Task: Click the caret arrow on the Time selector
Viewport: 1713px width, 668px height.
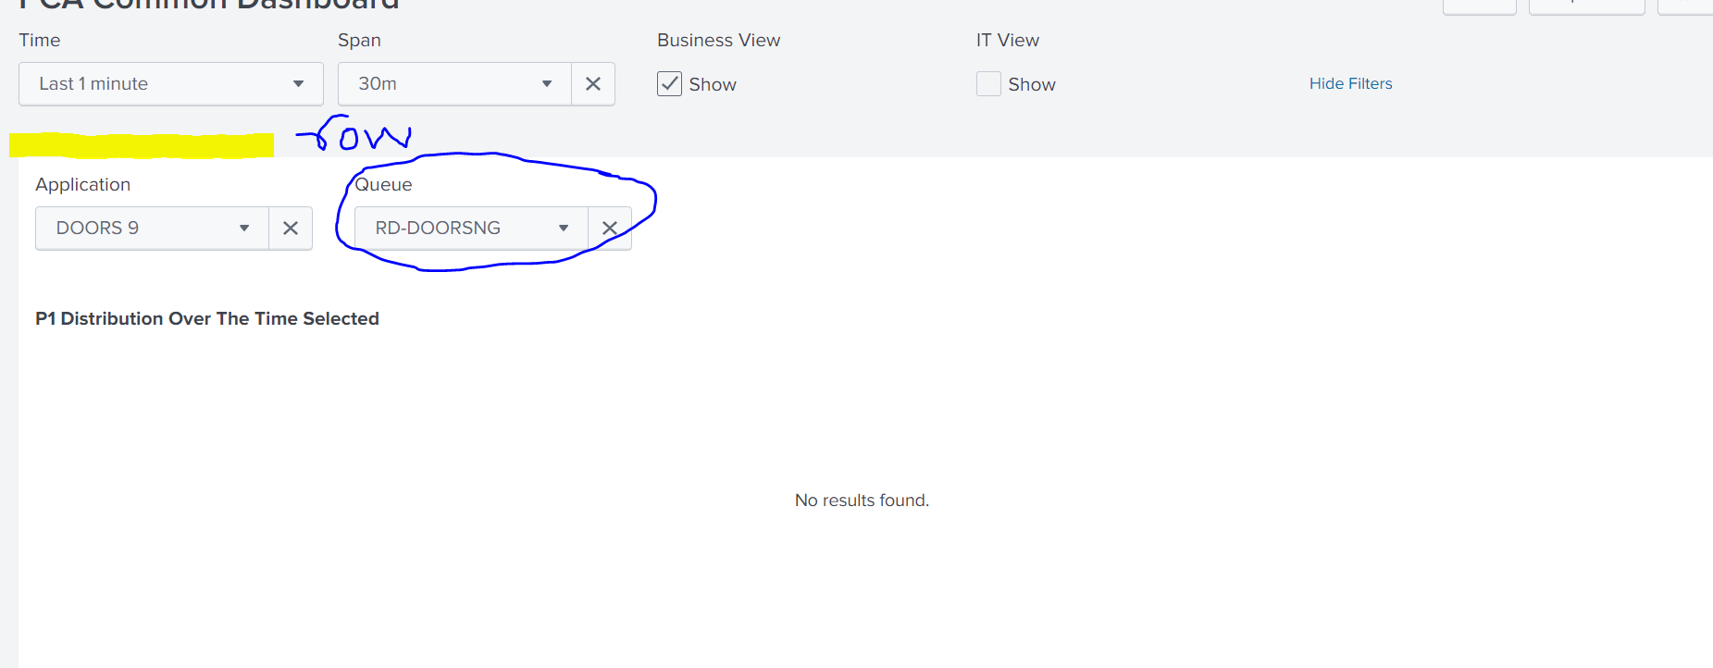Action: click(x=299, y=83)
